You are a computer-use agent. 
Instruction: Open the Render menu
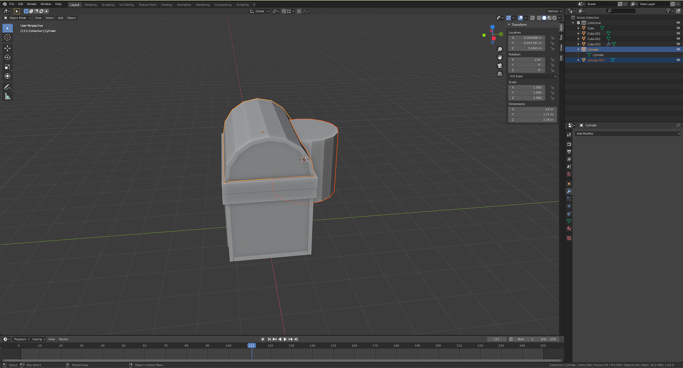(x=32, y=4)
